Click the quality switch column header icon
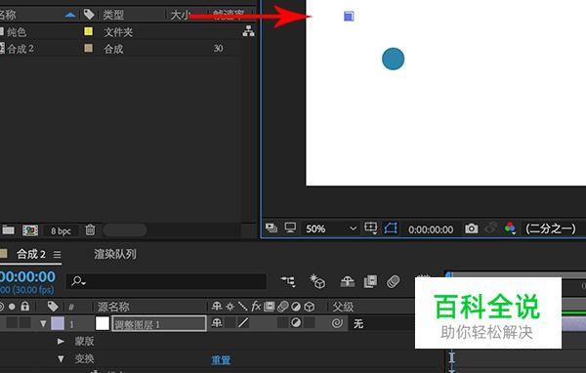The height and width of the screenshot is (373, 586). pyautogui.click(x=243, y=307)
